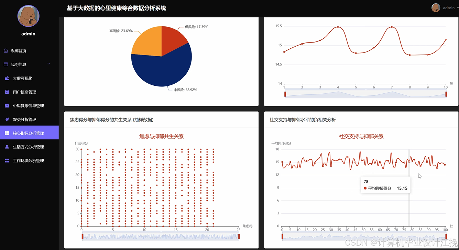Click the card icon beside 我的信息

tap(6, 64)
